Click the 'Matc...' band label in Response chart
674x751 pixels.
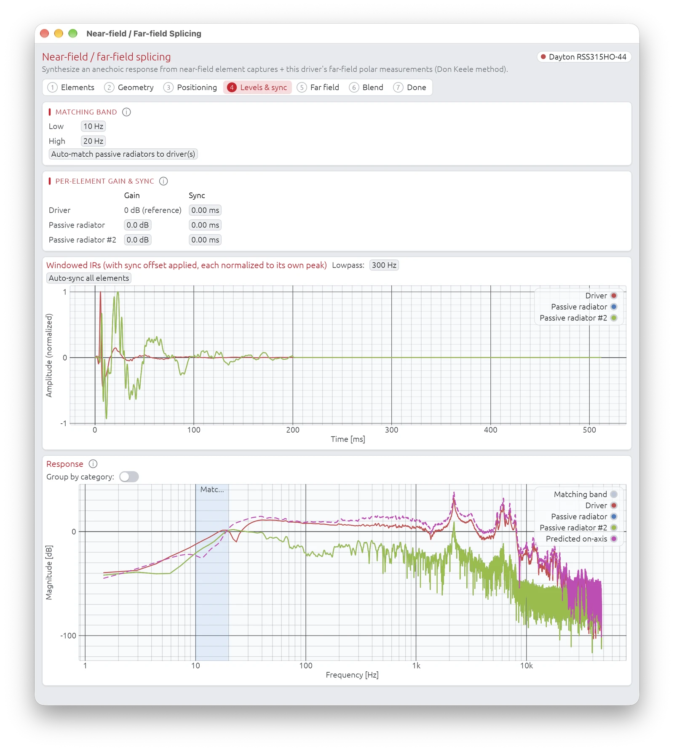click(212, 489)
